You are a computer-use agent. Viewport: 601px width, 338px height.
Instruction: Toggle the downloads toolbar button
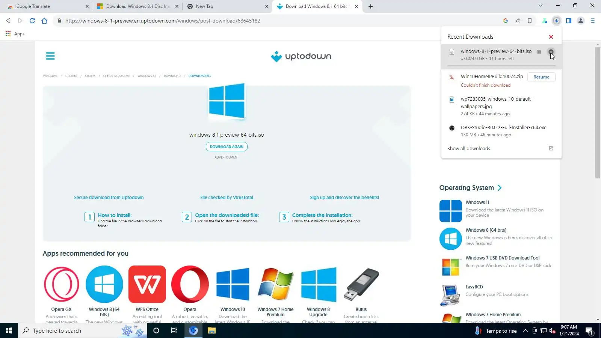pos(557,21)
